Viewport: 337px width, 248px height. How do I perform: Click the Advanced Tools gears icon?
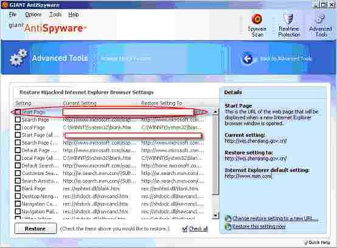click(18, 57)
